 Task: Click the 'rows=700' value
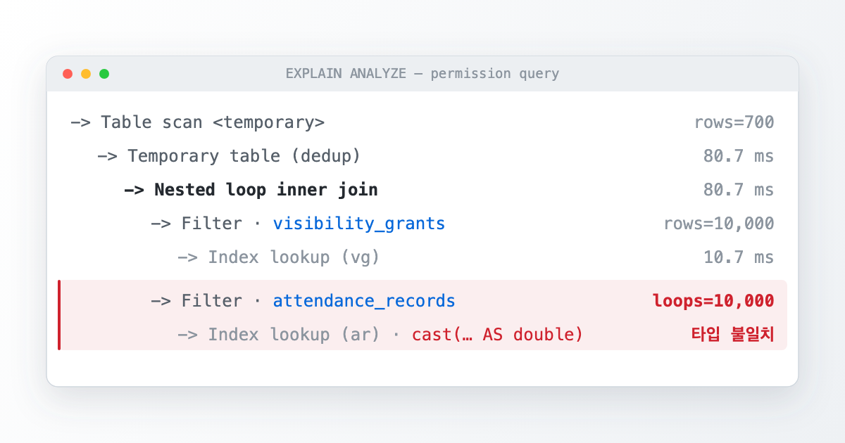coord(734,122)
